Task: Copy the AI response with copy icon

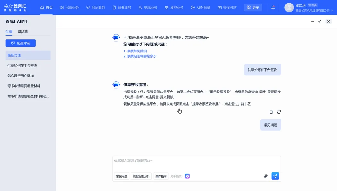Action: 271,112
